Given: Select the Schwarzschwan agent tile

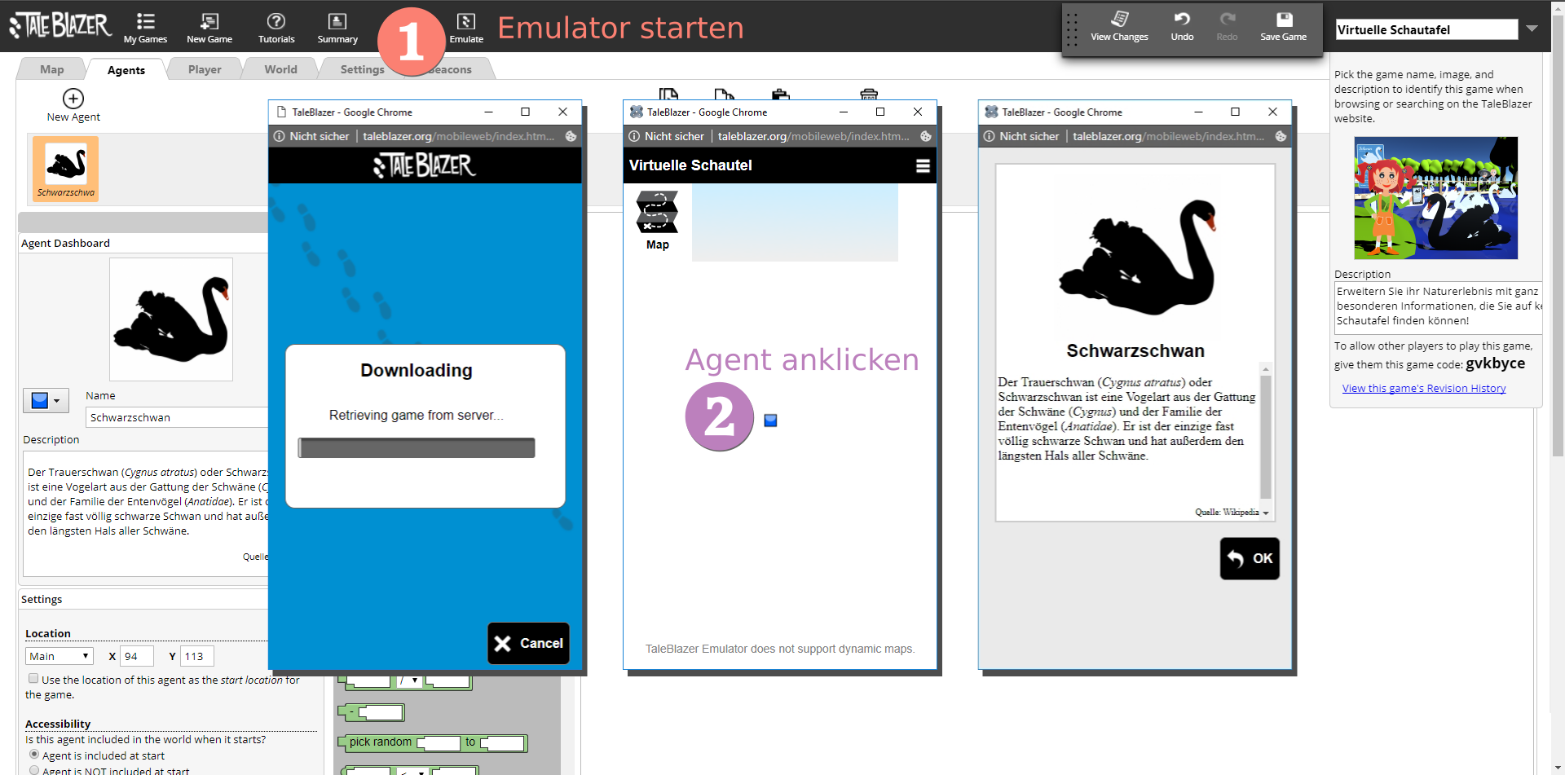Looking at the screenshot, I should [x=65, y=169].
